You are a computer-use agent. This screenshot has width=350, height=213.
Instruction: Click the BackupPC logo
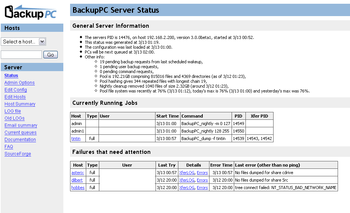[x=31, y=12]
